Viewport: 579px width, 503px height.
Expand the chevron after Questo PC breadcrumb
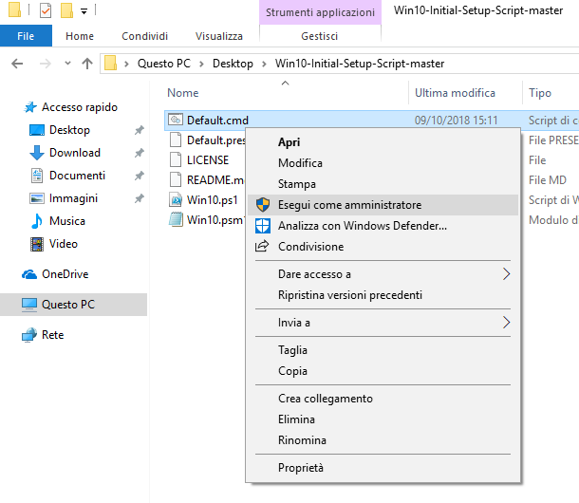coord(201,64)
